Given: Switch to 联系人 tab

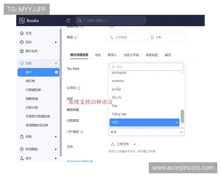Looking at the screenshot, I should tap(112, 55).
